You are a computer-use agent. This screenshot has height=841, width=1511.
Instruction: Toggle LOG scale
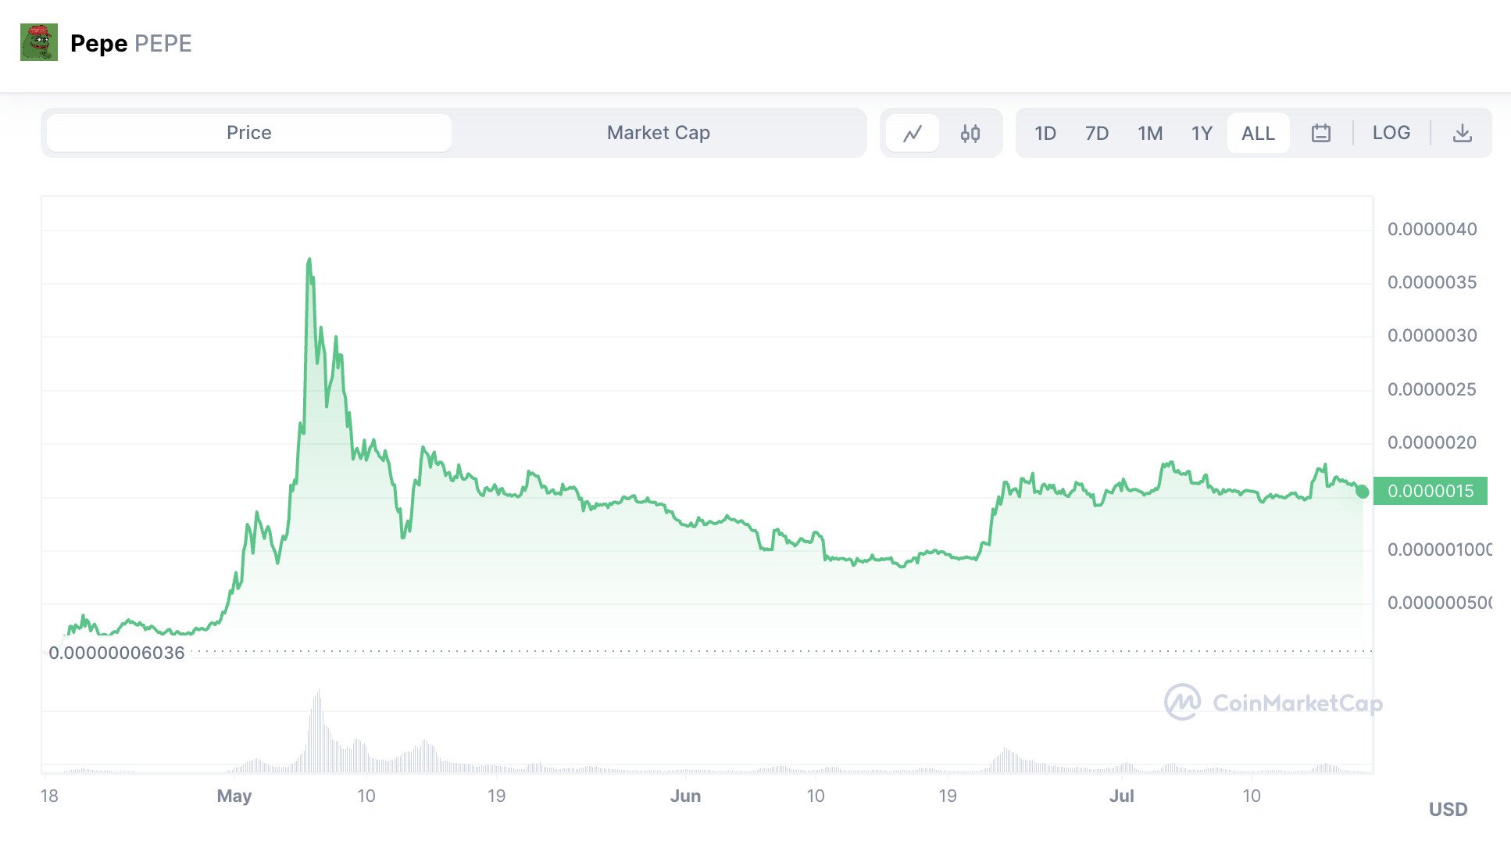coord(1391,133)
